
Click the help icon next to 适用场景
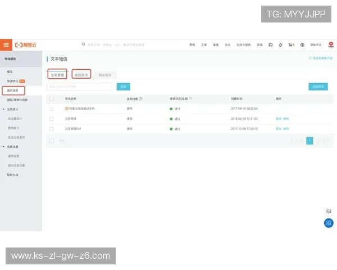point(140,99)
